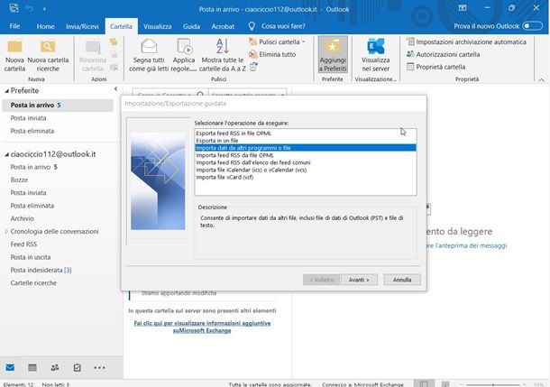The width and height of the screenshot is (550, 387).
Task: Select Esporta feed RSS in file OPML
Action: click(305, 133)
